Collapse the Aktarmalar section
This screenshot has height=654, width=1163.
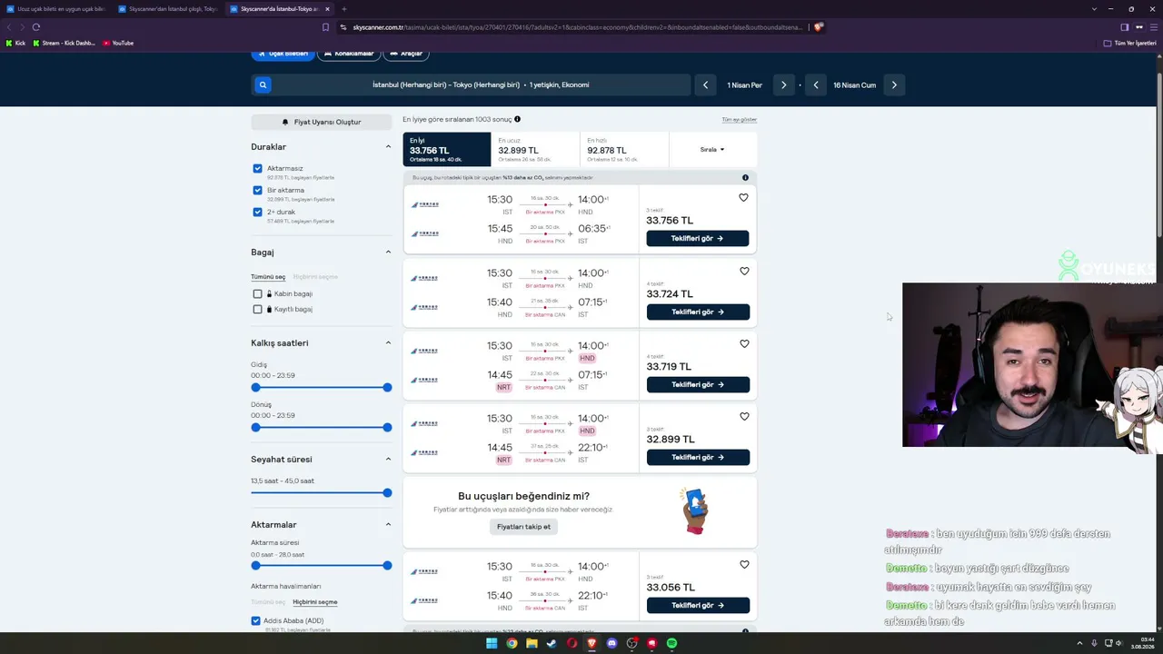click(388, 525)
